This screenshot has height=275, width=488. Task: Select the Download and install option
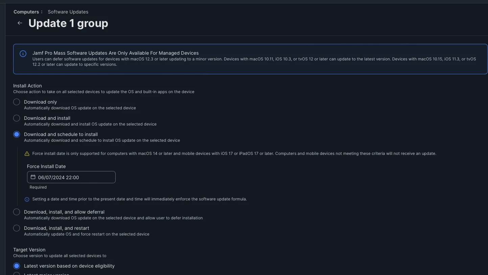(17, 118)
